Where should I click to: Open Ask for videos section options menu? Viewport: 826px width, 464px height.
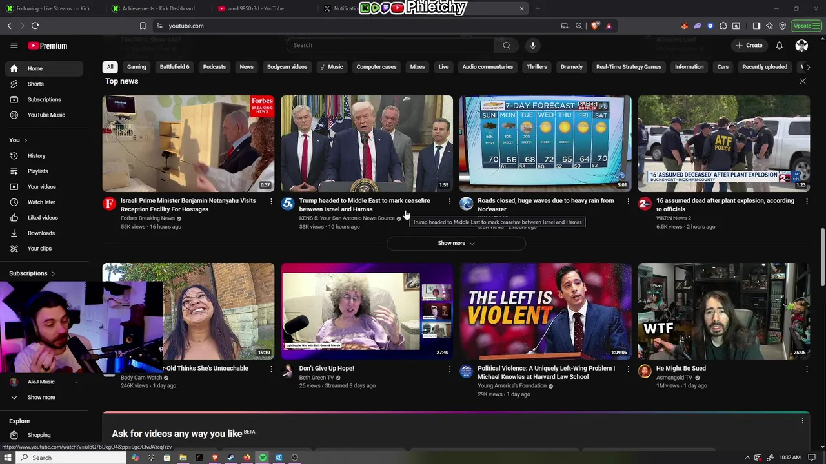803,421
